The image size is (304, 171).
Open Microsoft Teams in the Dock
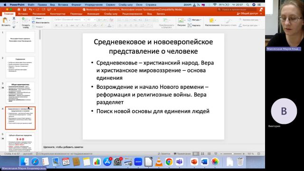(x=180, y=161)
